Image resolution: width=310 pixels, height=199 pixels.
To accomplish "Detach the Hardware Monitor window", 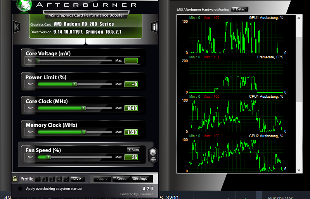I will click(240, 9).
